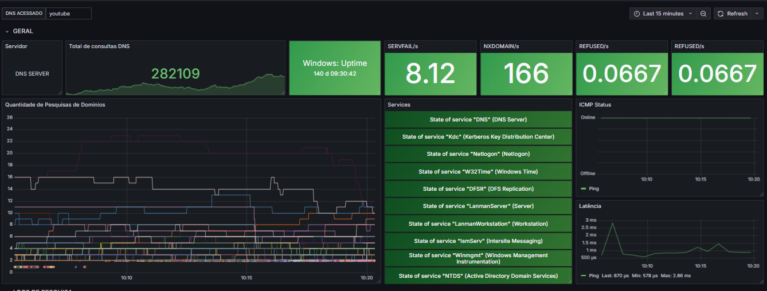Click the SERVFAIL/s panel title

click(403, 46)
